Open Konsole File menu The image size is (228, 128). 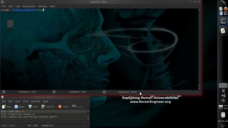click(x=4, y=6)
